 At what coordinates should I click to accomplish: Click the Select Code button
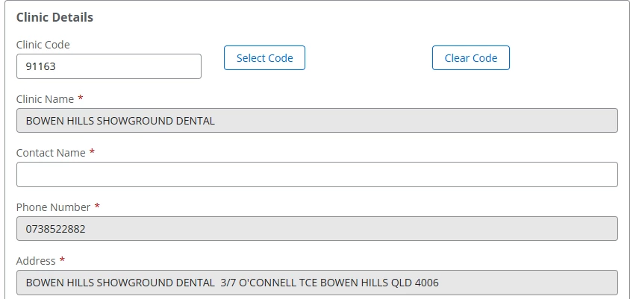tap(264, 57)
